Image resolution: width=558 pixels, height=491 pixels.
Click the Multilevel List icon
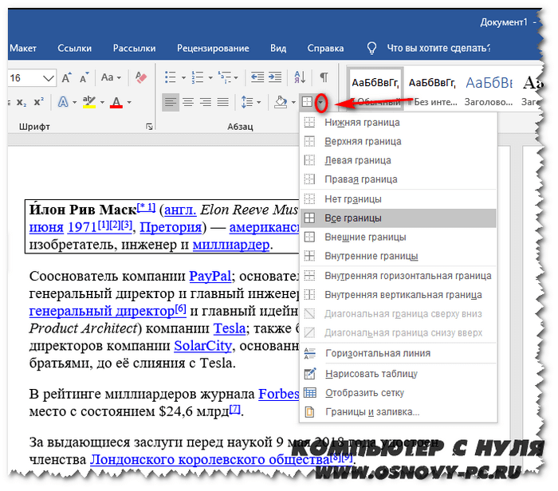(x=225, y=77)
